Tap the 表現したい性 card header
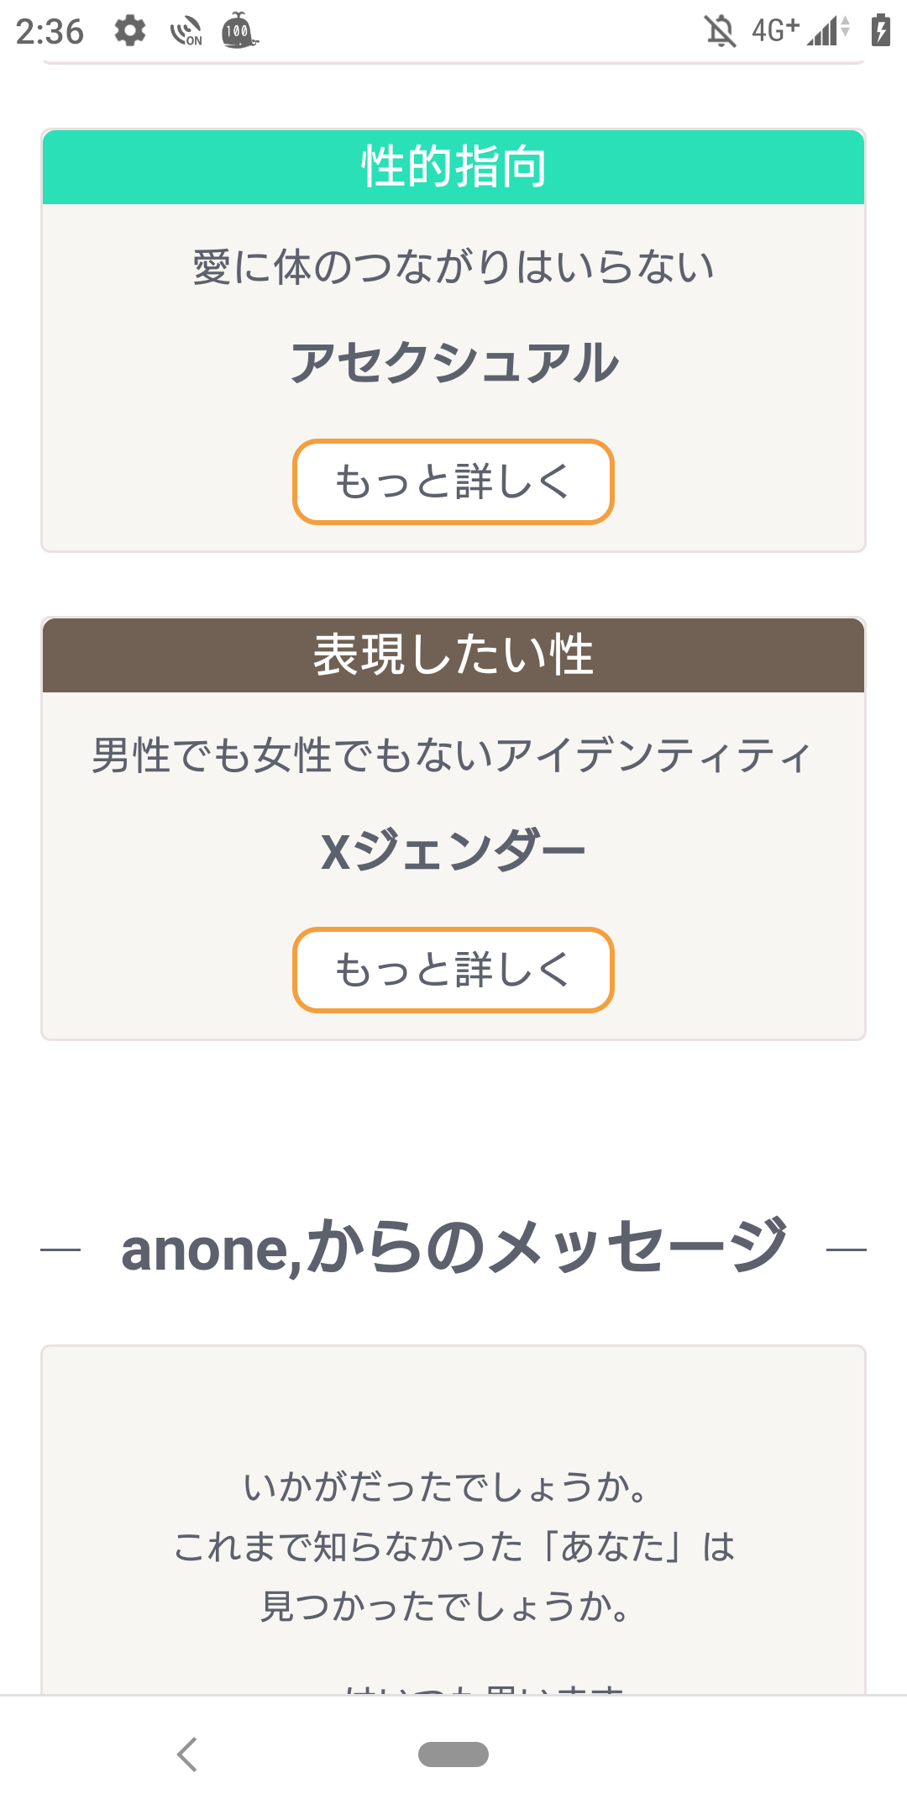The width and height of the screenshot is (907, 1815). click(453, 655)
